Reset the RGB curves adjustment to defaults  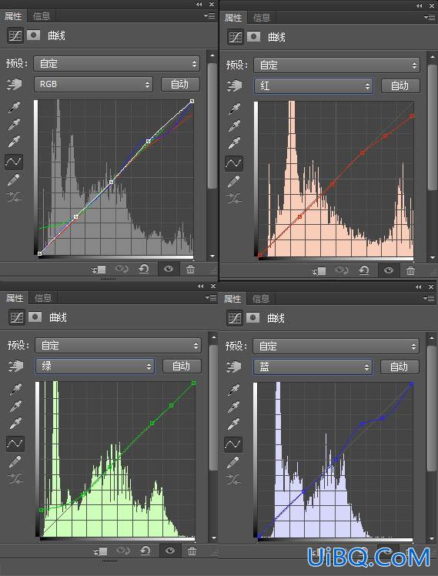(143, 269)
